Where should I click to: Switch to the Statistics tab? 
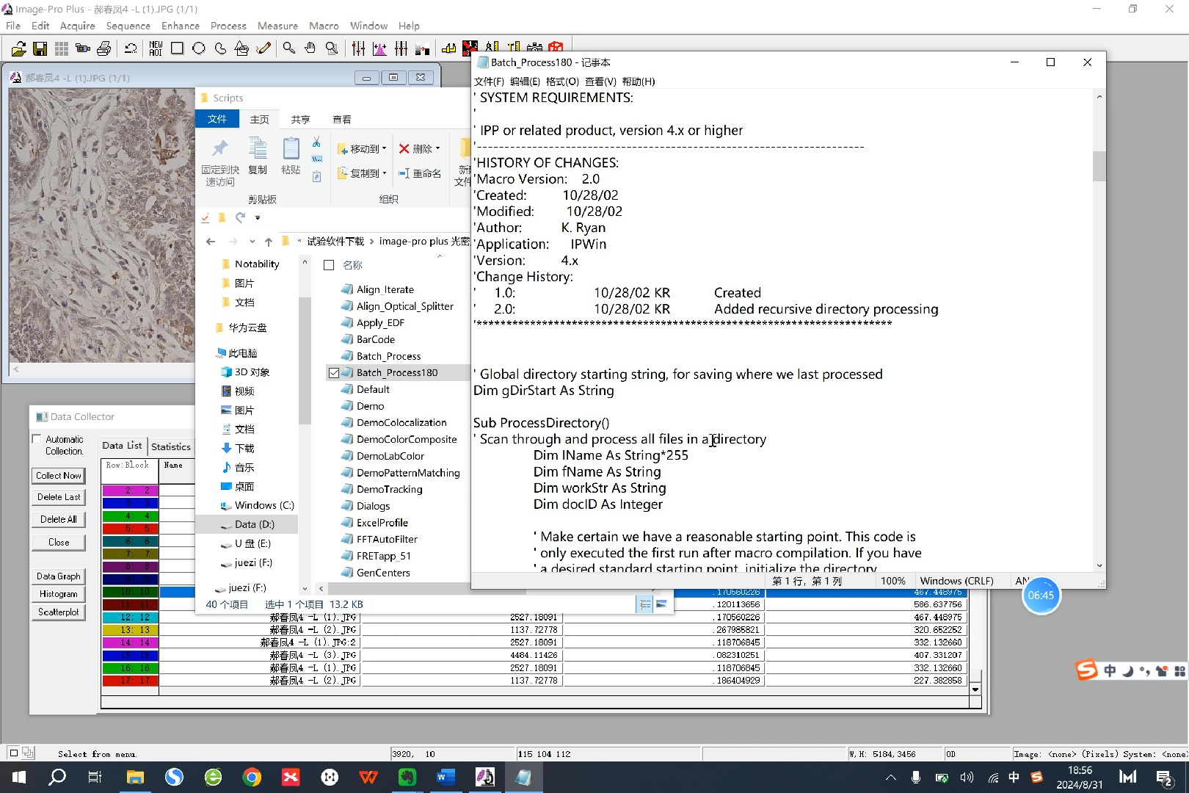(x=170, y=446)
